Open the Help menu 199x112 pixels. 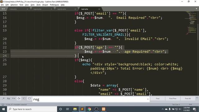tap(63, 5)
